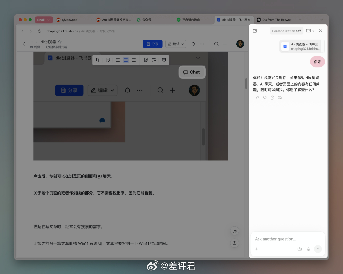Switch to Dia from The Browser tab
Viewport: 343px width, 274px height.
pos(274,20)
